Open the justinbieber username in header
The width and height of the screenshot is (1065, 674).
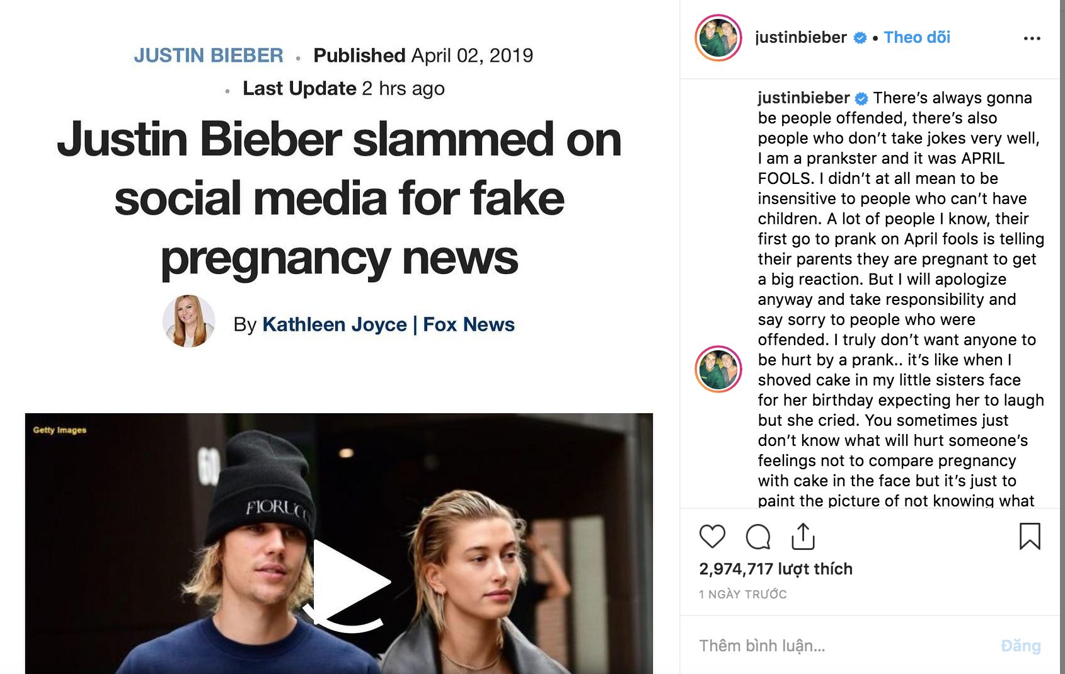801,38
